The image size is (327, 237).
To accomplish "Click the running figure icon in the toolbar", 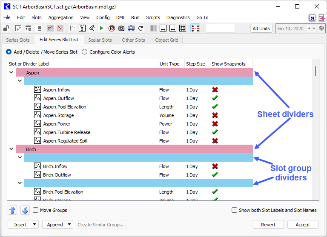I will click(x=92, y=29).
